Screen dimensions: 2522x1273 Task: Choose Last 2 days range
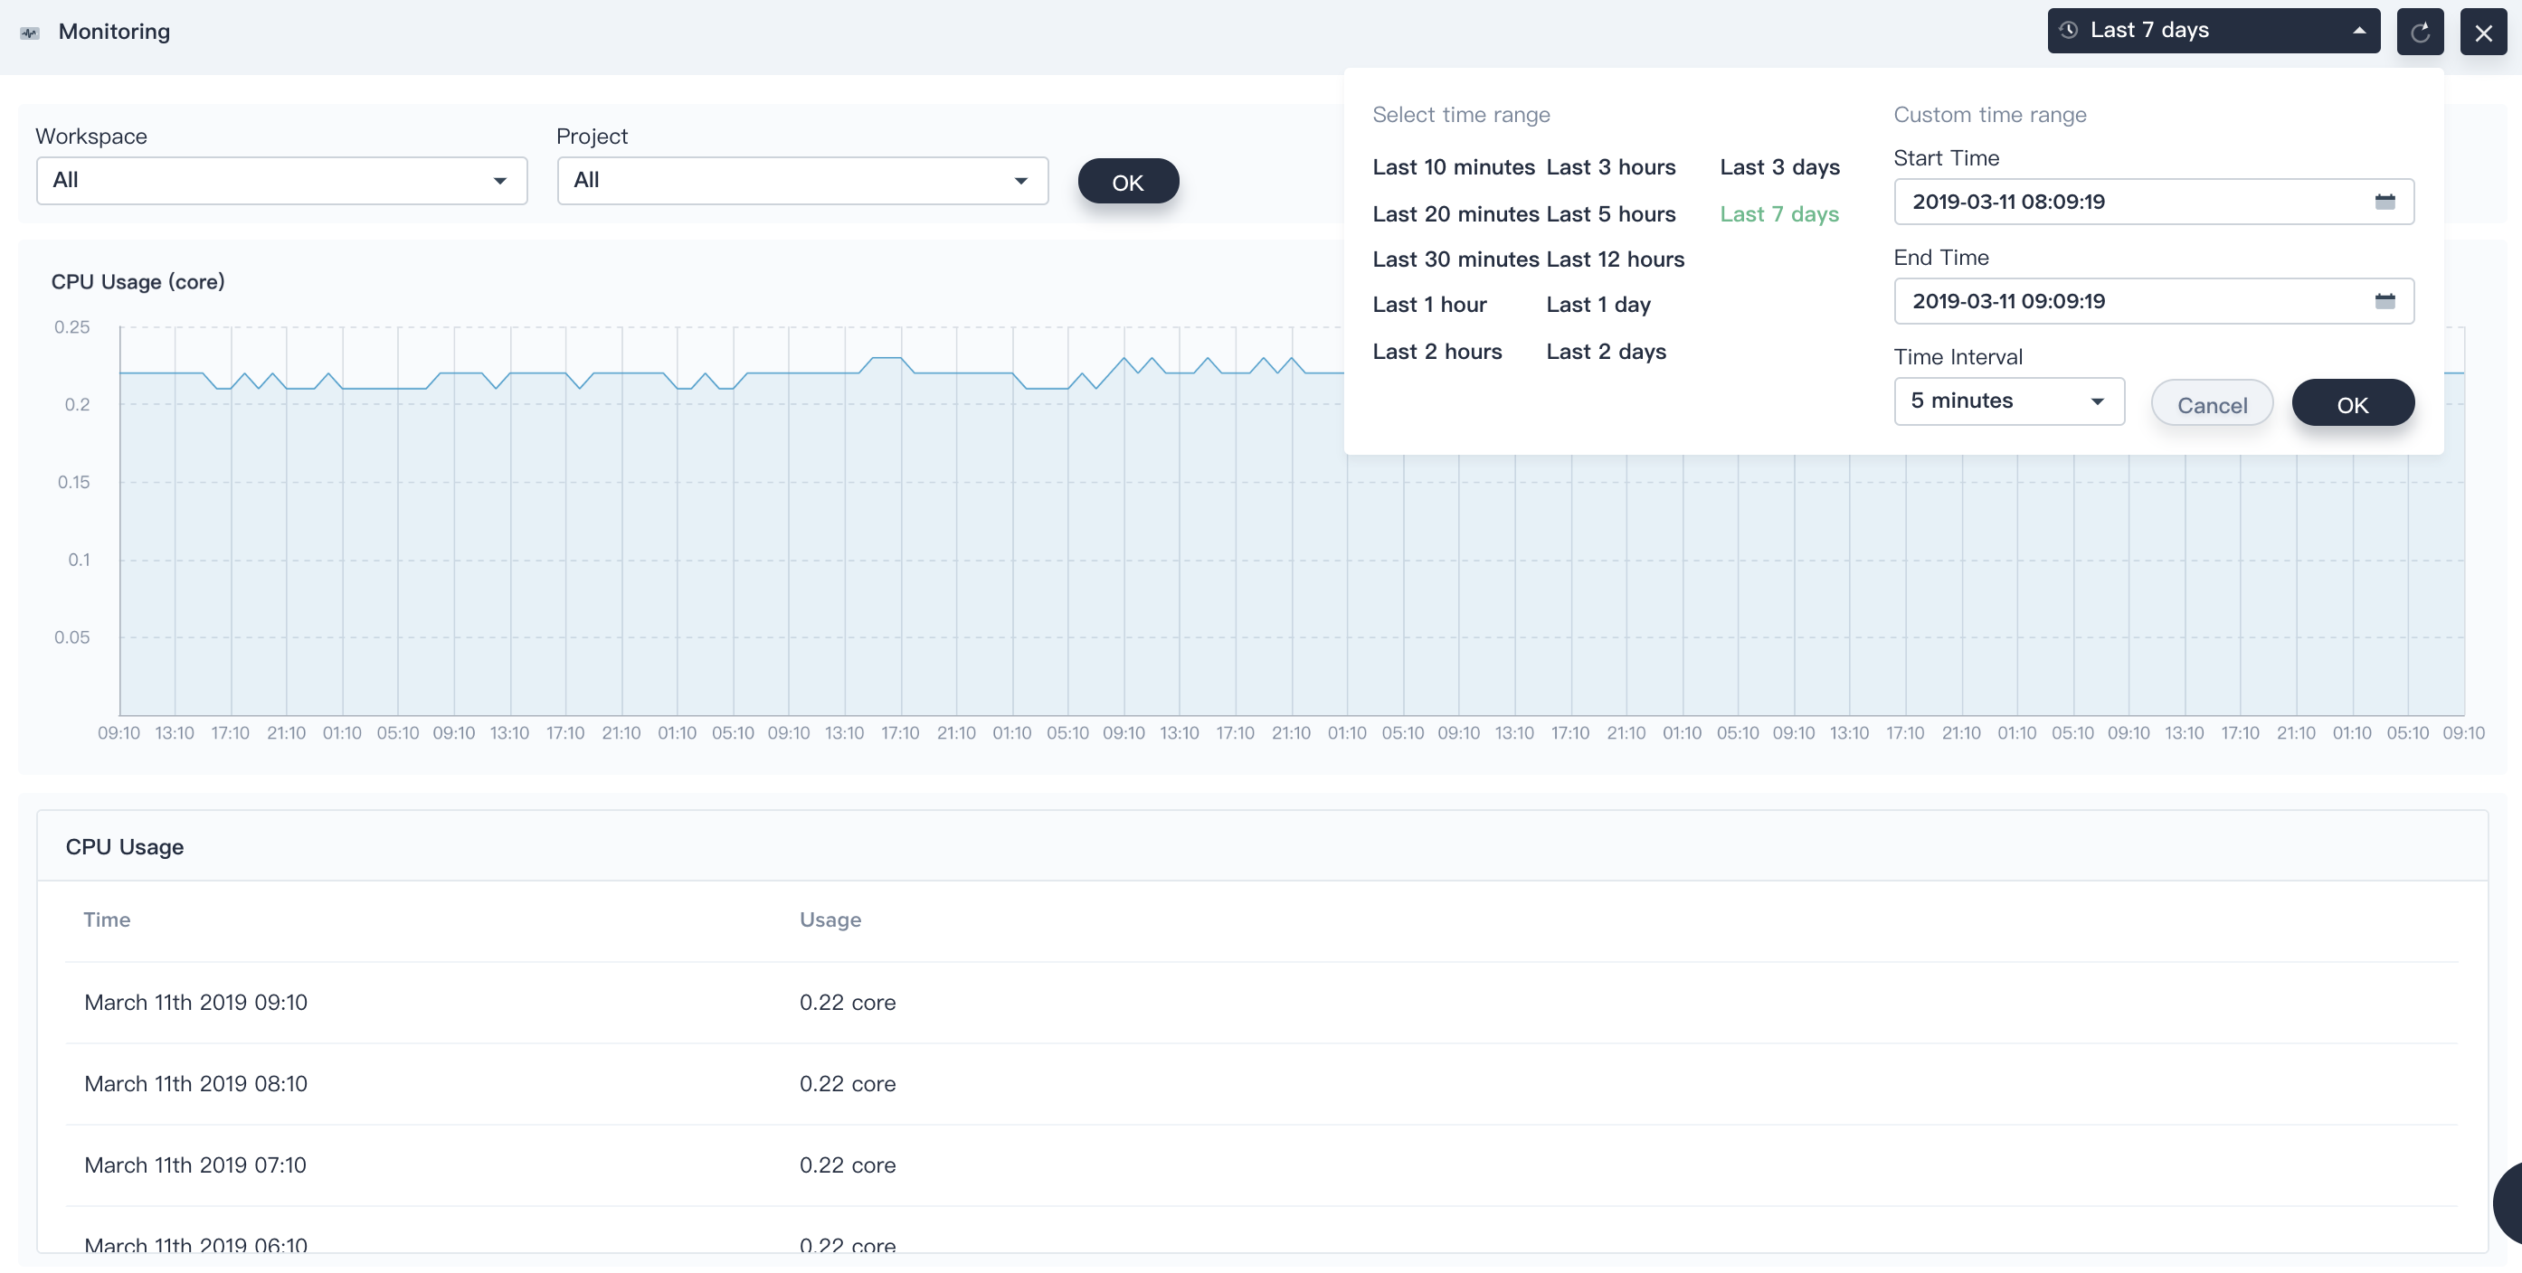pos(1606,352)
